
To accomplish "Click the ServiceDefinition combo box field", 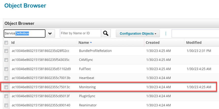I will pyautogui.click(x=24, y=34).
